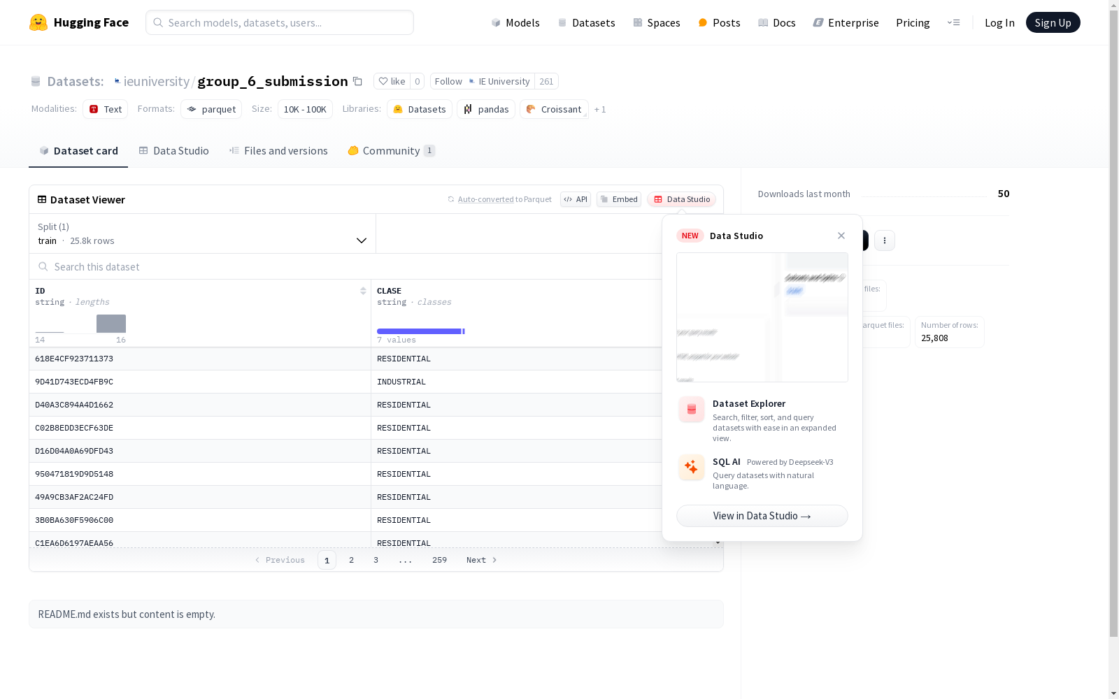Viewport: 1119px width, 699px height.
Task: Open the Pricing page
Action: click(x=913, y=22)
